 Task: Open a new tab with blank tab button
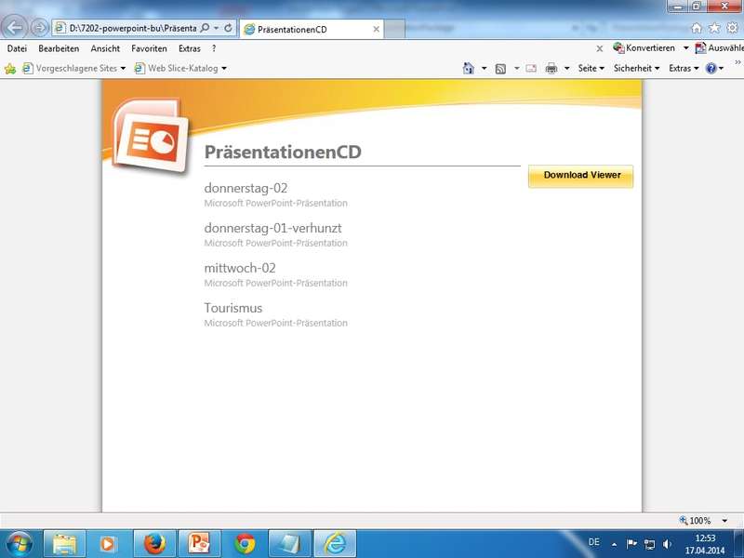coord(394,29)
